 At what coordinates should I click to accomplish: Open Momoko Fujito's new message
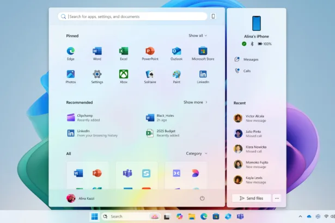point(251,164)
